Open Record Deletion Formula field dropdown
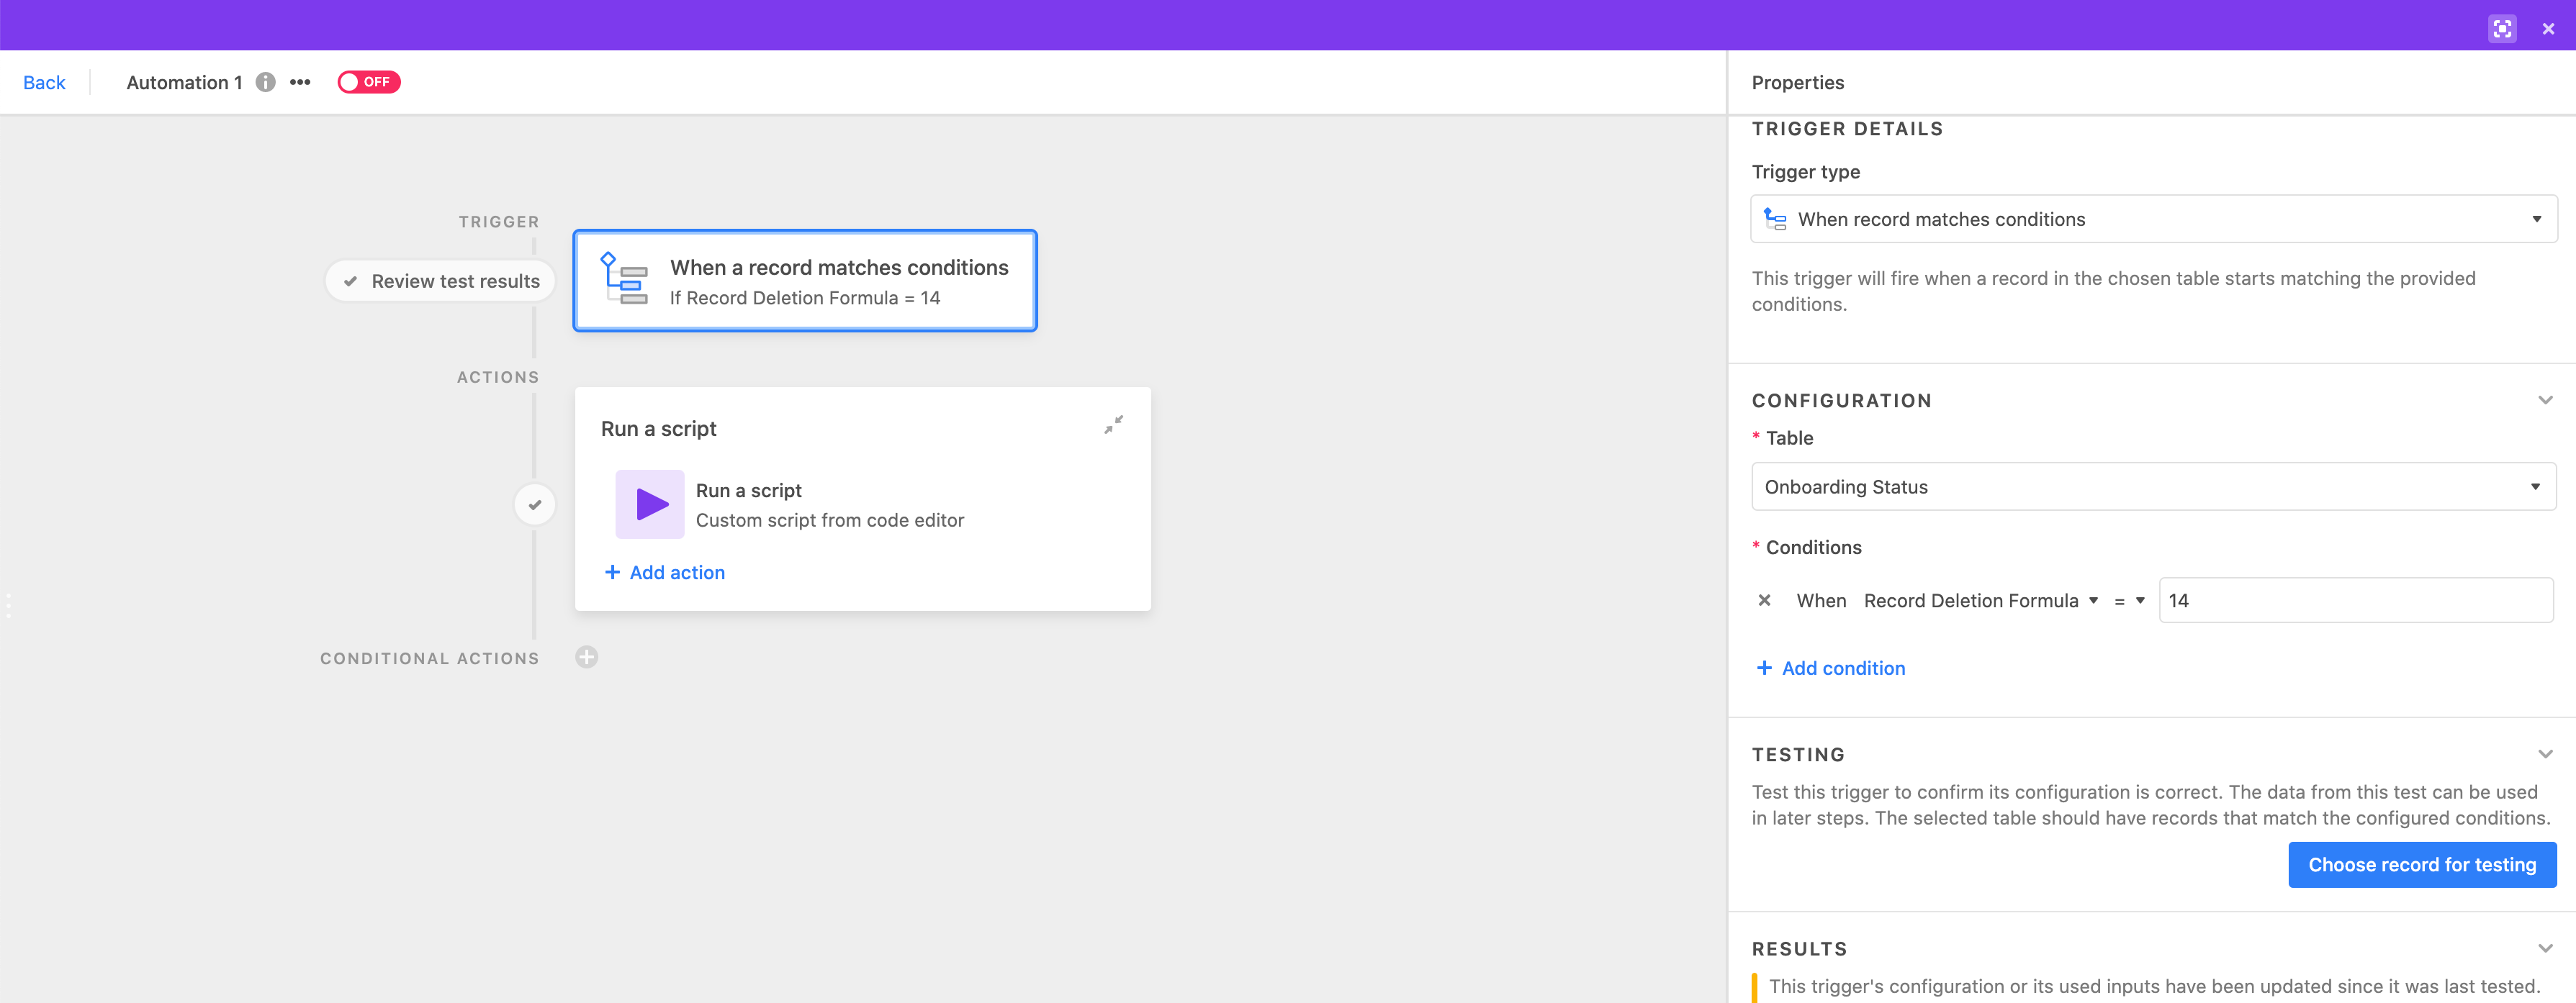 1980,600
